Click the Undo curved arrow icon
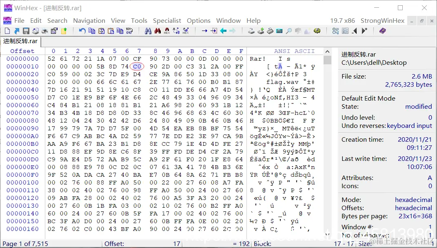Viewport: 437px width, 248px height. point(82,31)
